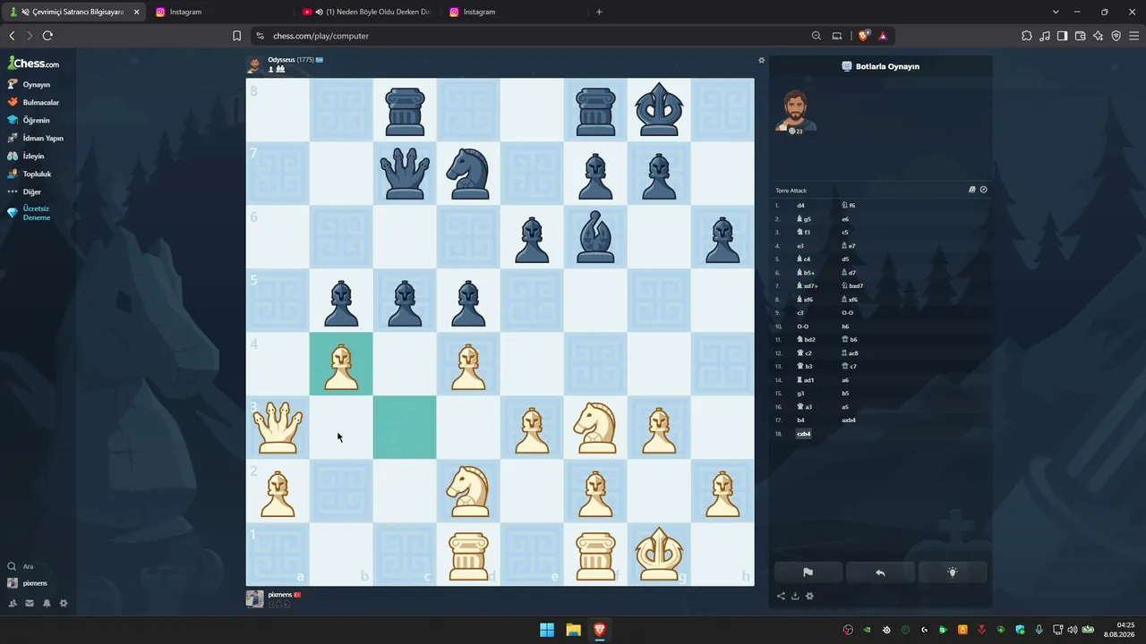
Task: Click the undo move arrow button
Action: point(880,572)
